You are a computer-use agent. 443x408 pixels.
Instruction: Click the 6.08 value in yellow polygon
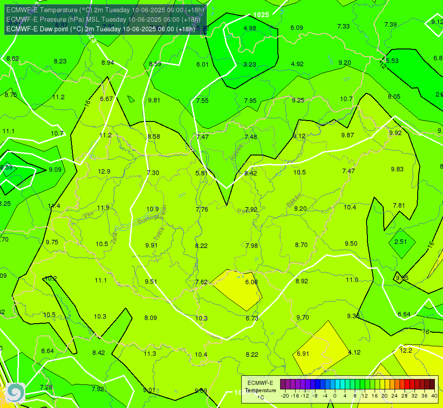tap(252, 282)
